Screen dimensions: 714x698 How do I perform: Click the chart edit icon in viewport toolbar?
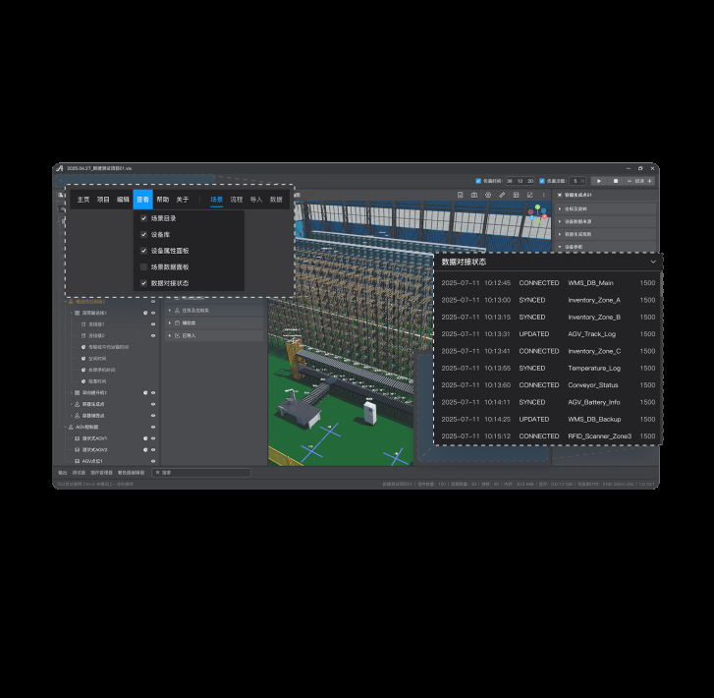(529, 195)
